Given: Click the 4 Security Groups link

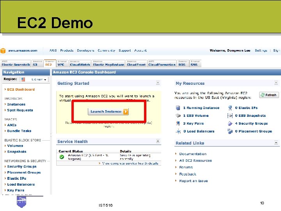Looking at the screenshot, I should [251, 123].
